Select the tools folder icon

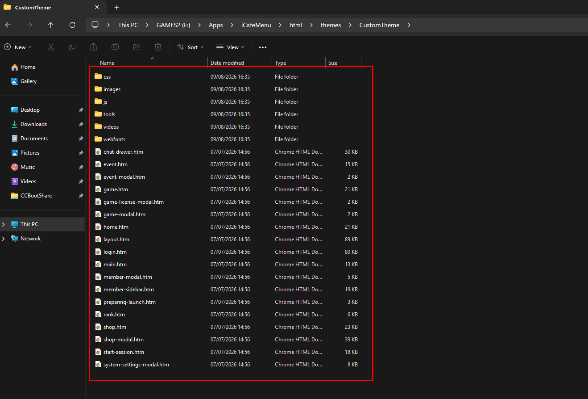(98, 114)
